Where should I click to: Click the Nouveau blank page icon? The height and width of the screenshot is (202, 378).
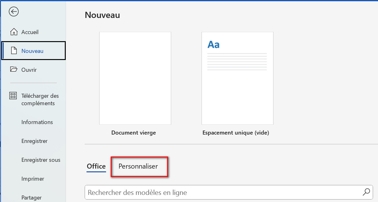(x=14, y=51)
